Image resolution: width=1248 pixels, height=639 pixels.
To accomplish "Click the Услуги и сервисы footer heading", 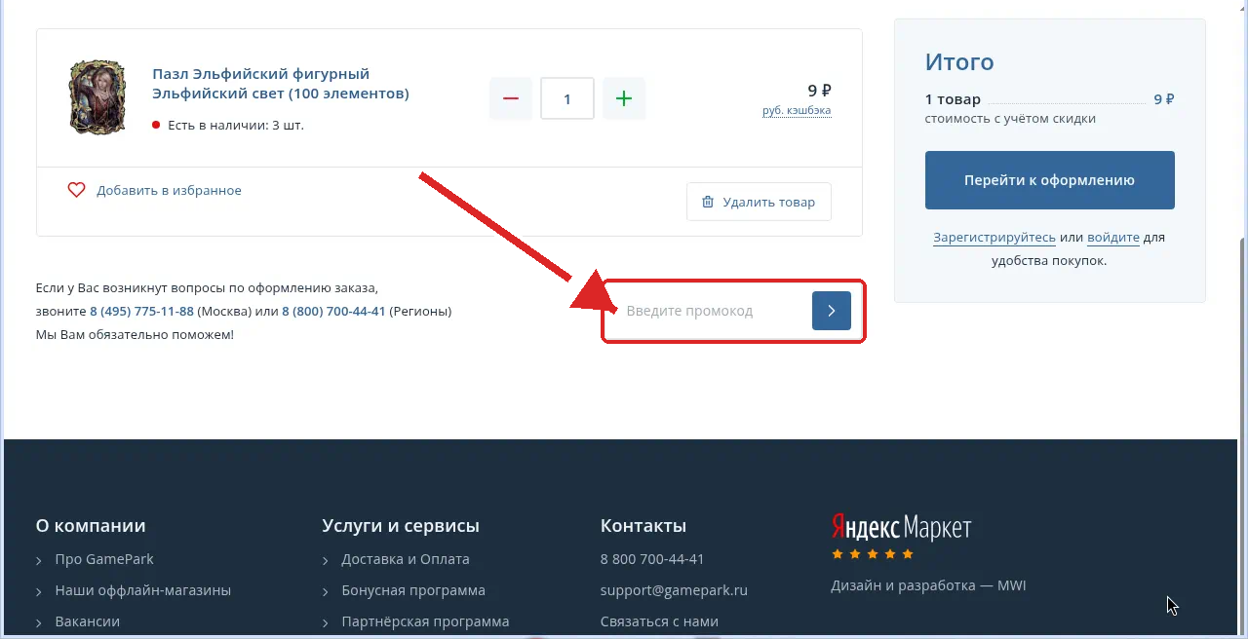I will pyautogui.click(x=401, y=526).
